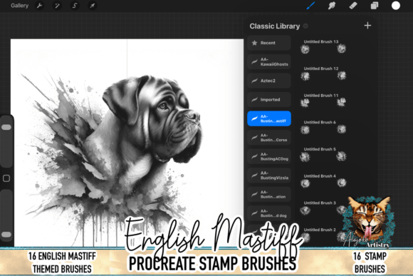Click the brush size slider handle
Image resolution: width=413 pixels, height=276 pixels.
click(x=6, y=127)
